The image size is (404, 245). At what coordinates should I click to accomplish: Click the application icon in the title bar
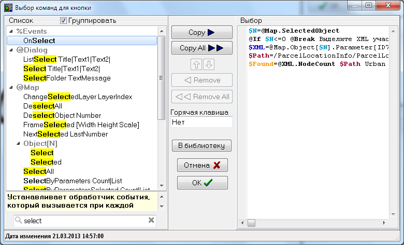coord(7,8)
